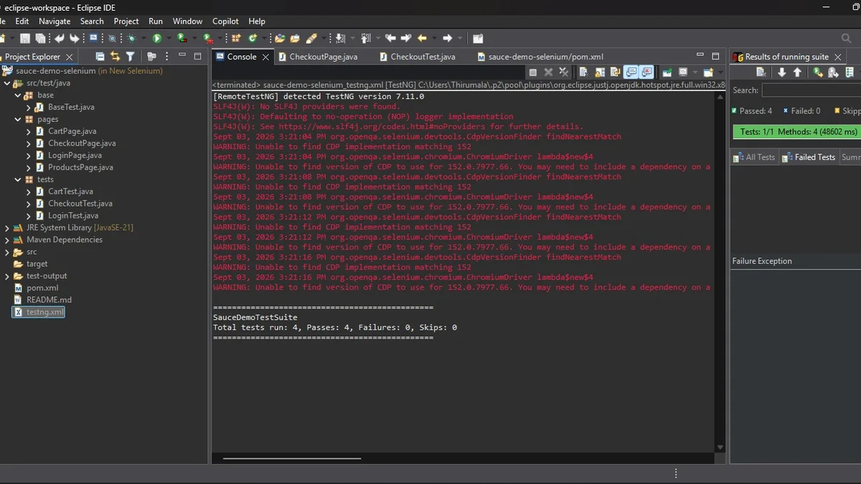The image size is (861, 484).
Task: Toggle Pin Console
Action: (667, 72)
